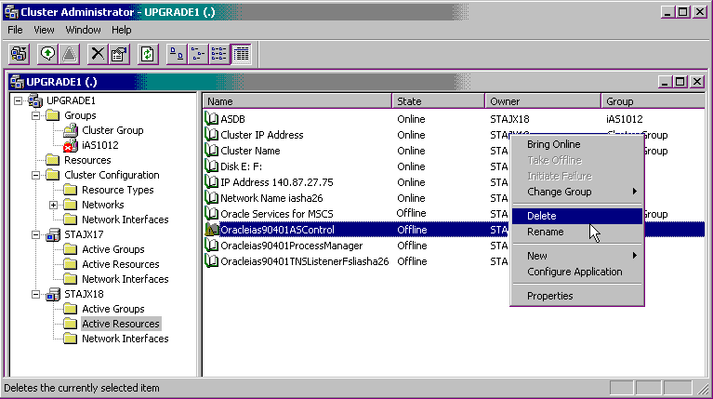
Task: Select Network Interfaces under STAJX18
Action: pos(125,339)
